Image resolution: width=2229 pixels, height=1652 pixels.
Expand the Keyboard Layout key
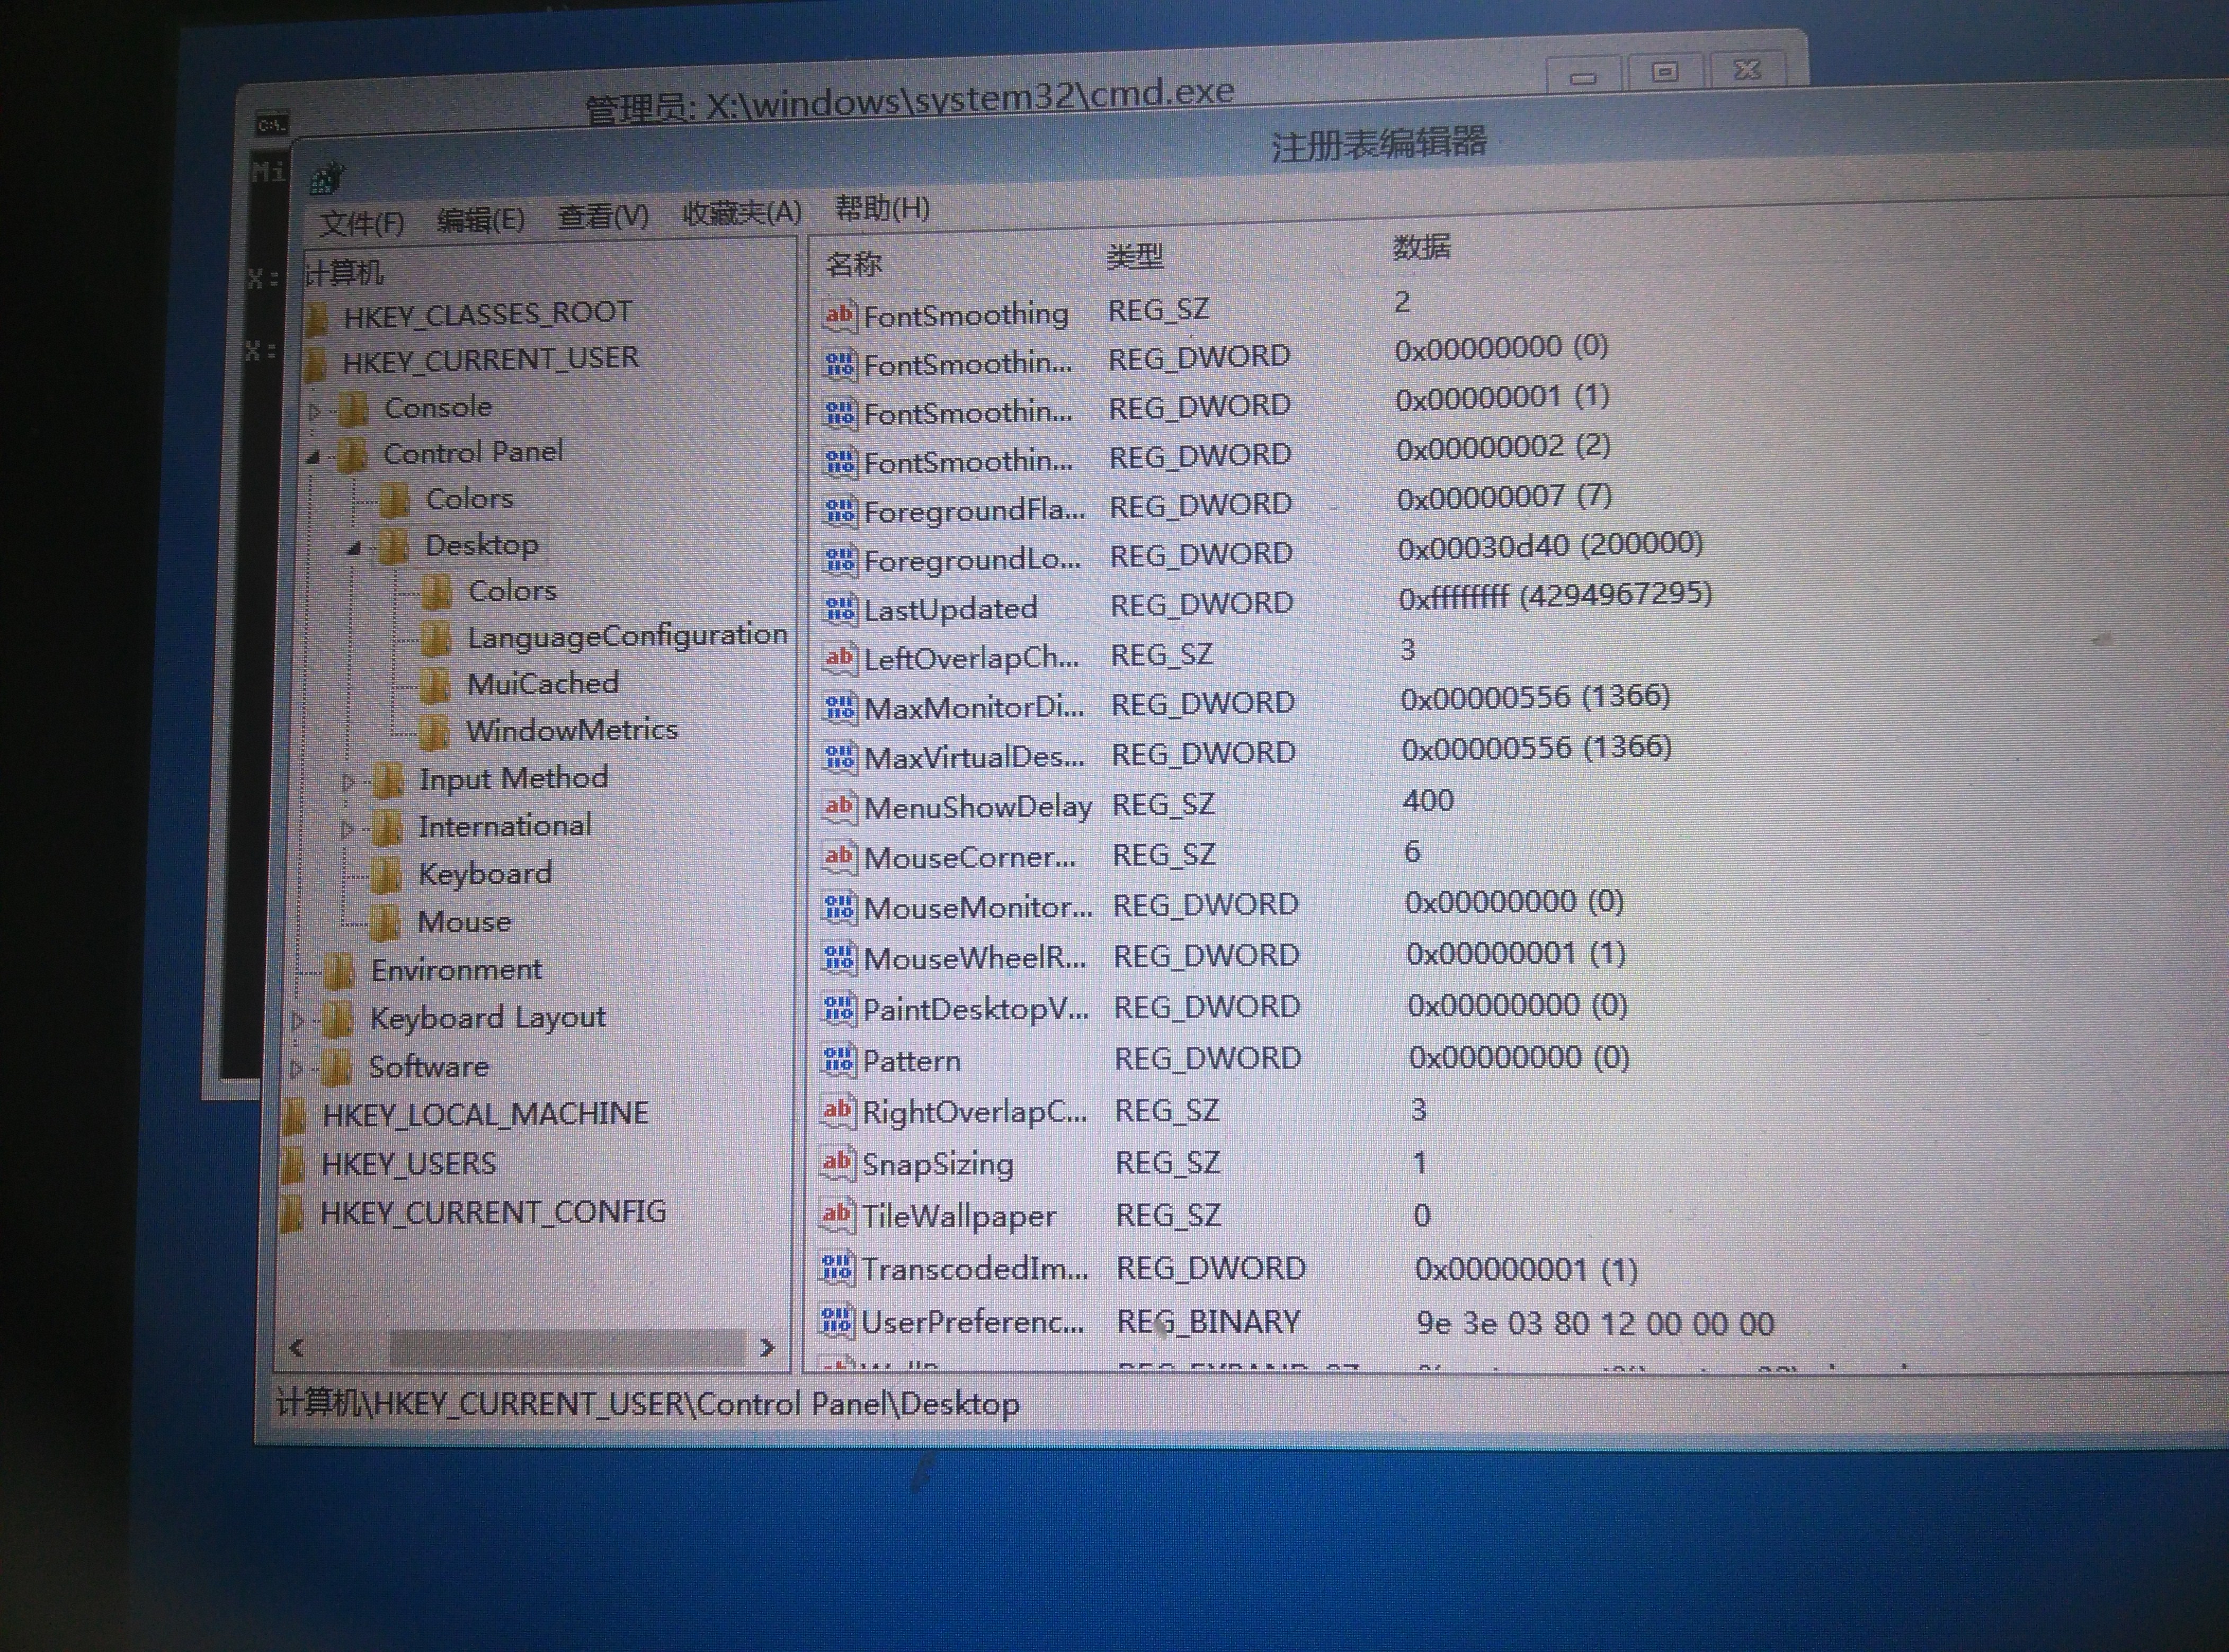click(296, 1020)
